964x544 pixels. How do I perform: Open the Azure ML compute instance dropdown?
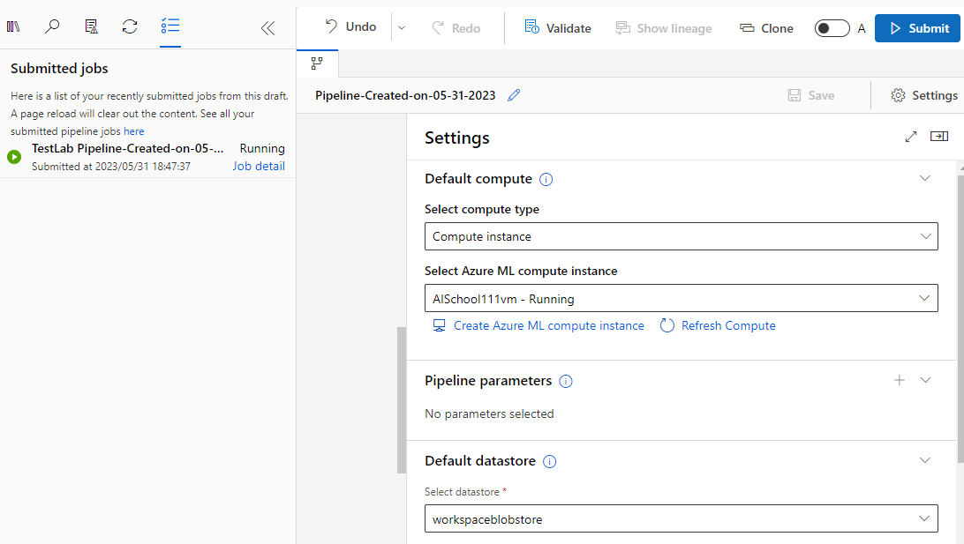click(681, 299)
